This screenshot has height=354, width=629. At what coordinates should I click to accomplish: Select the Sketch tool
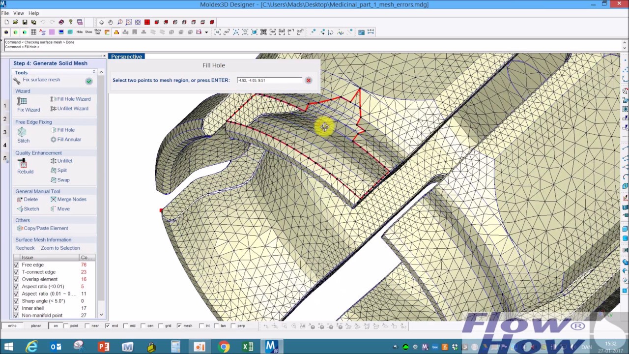(28, 209)
